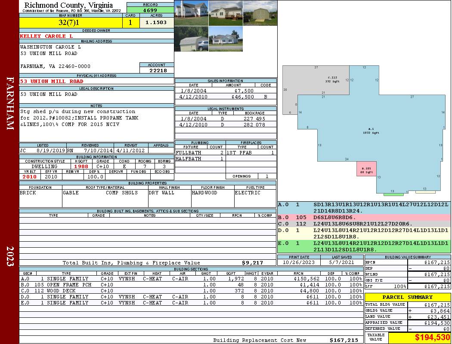Click fuel type ELECTRIC
This screenshot has width=452, height=344.
[x=248, y=193]
